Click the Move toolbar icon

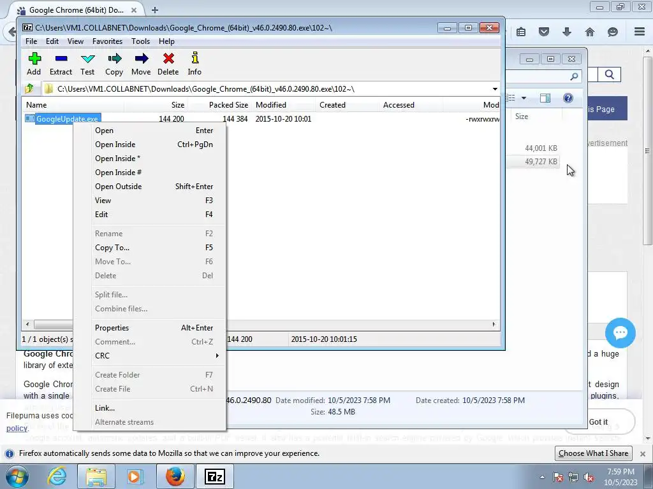pos(141,59)
